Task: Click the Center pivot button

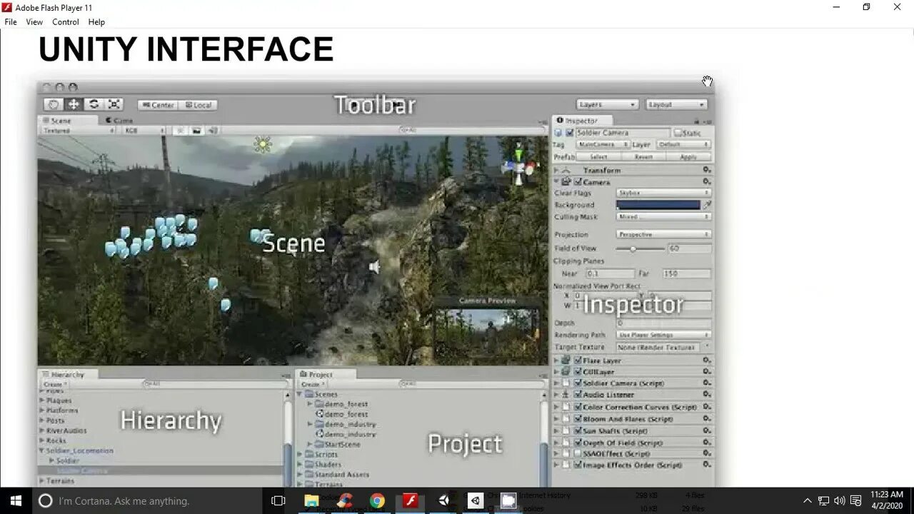Action: click(158, 105)
